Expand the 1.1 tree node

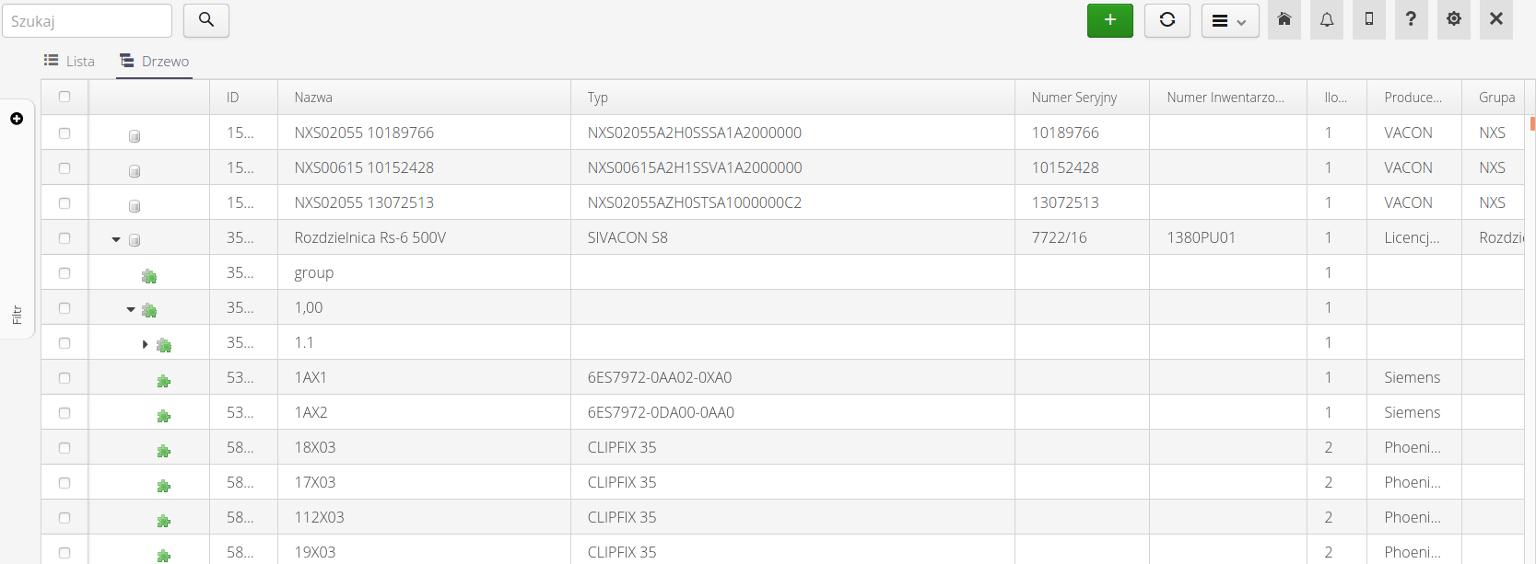(145, 344)
